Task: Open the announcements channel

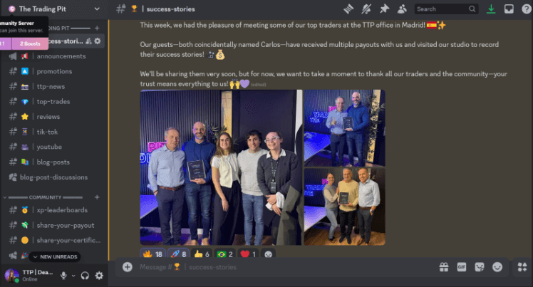Action: click(x=61, y=56)
